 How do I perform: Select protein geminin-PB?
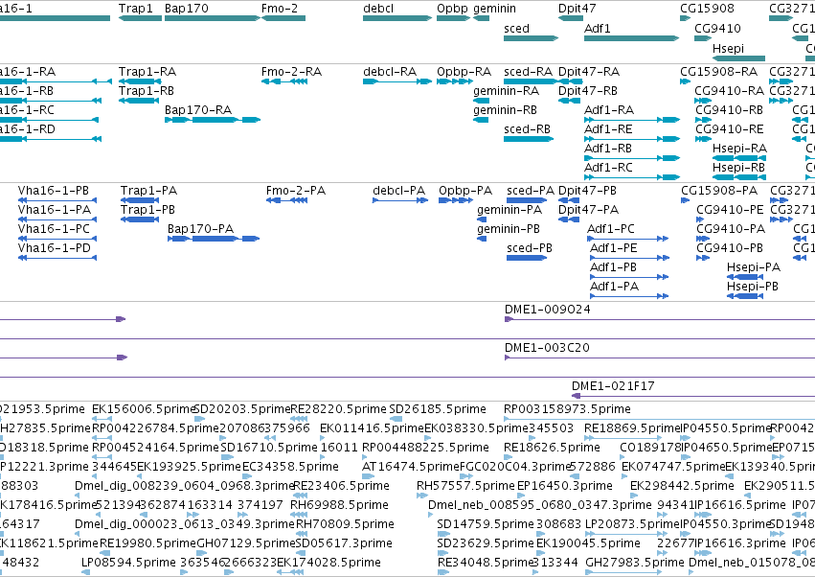click(x=482, y=239)
